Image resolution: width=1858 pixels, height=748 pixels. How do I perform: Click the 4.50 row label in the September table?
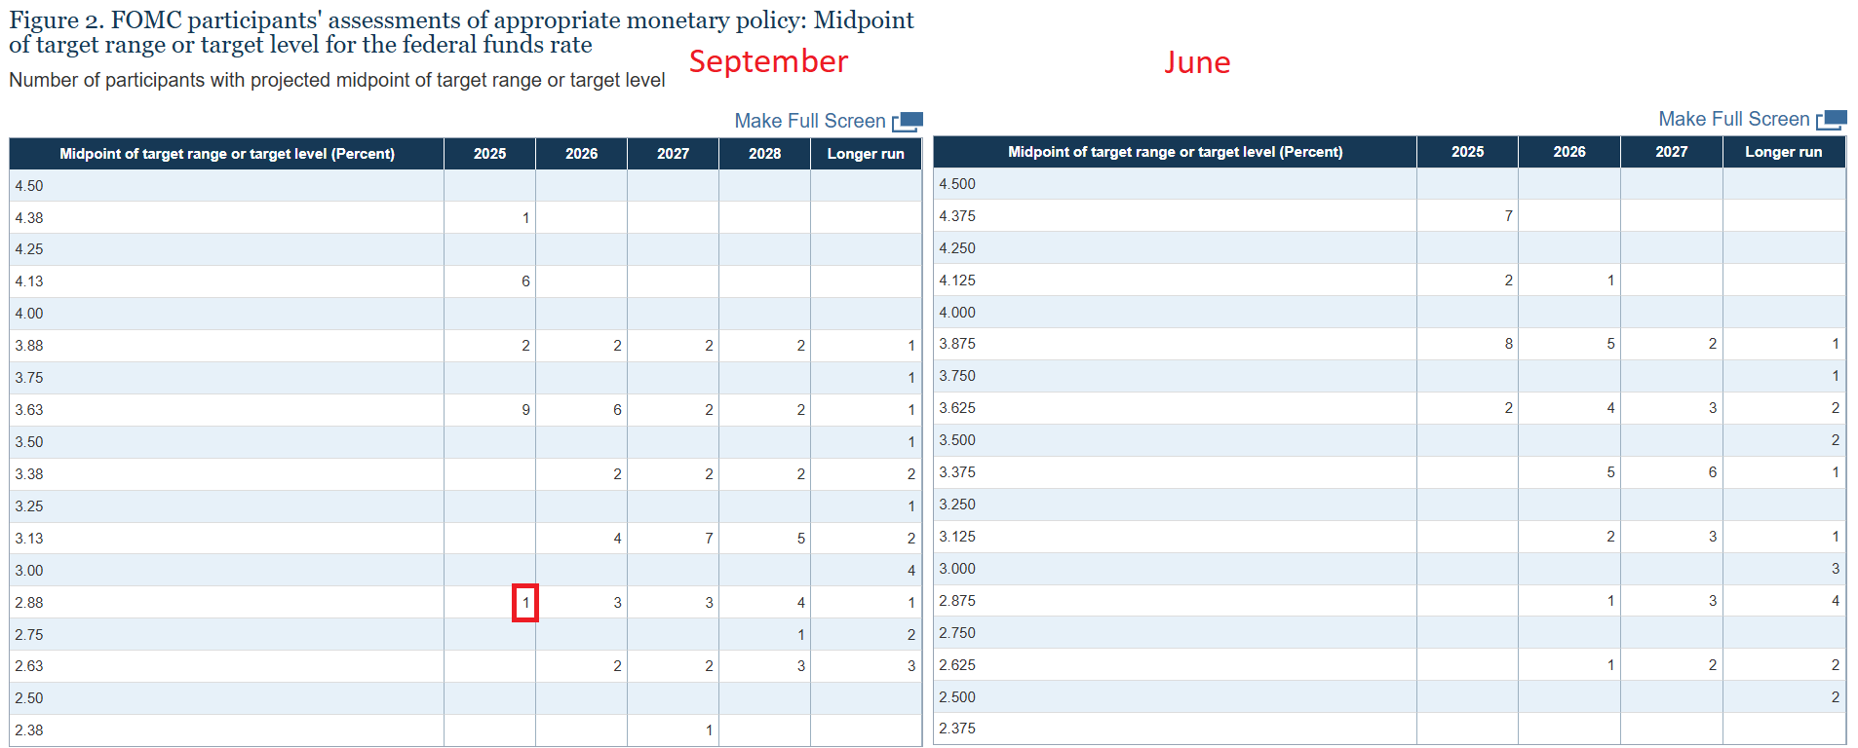point(29,186)
